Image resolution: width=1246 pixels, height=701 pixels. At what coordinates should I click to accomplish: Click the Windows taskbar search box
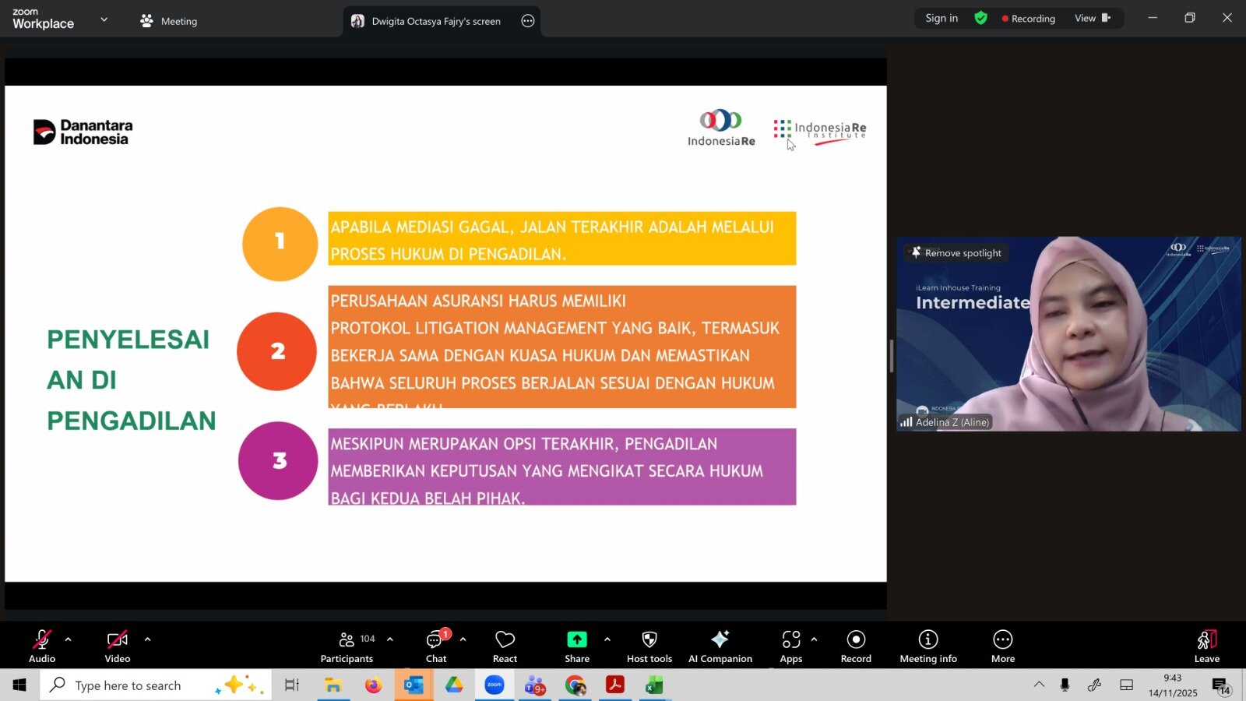(x=128, y=685)
